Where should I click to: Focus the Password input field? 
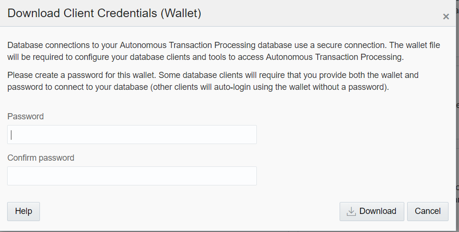(132, 135)
